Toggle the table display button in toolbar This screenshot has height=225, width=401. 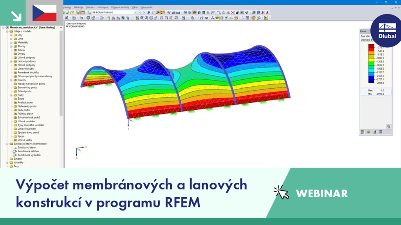pyautogui.click(x=83, y=12)
